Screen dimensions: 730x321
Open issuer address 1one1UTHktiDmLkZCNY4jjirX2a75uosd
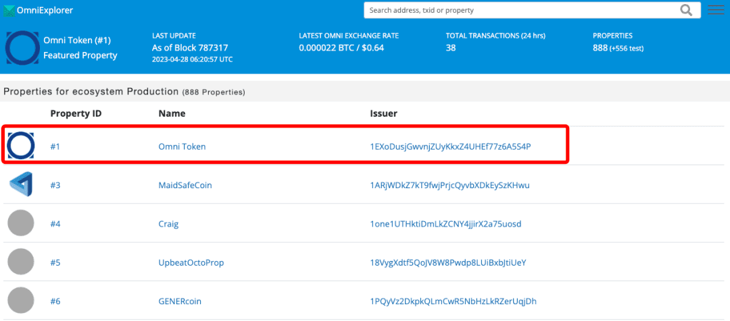click(x=445, y=224)
